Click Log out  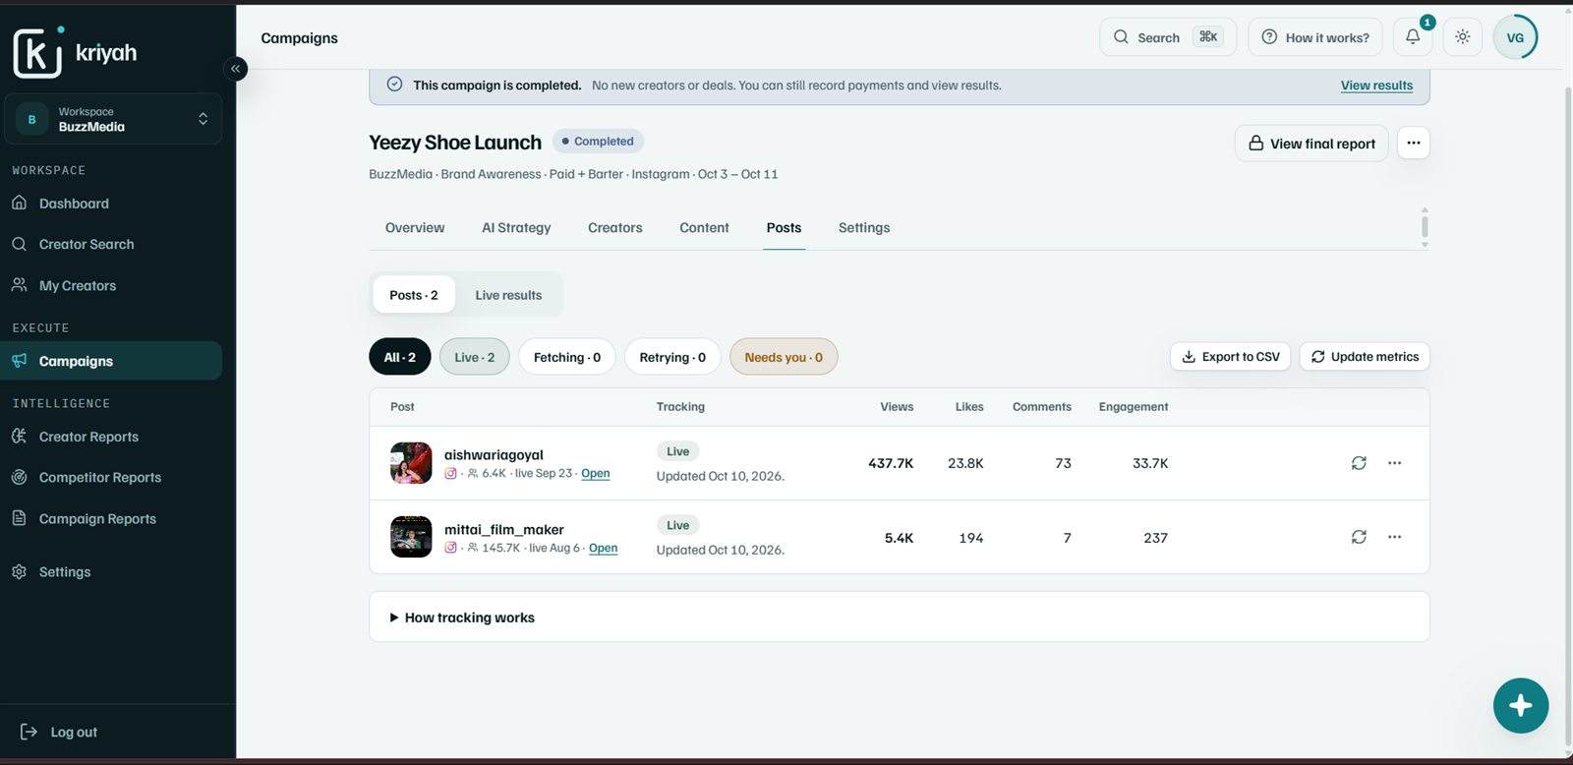[x=59, y=732]
